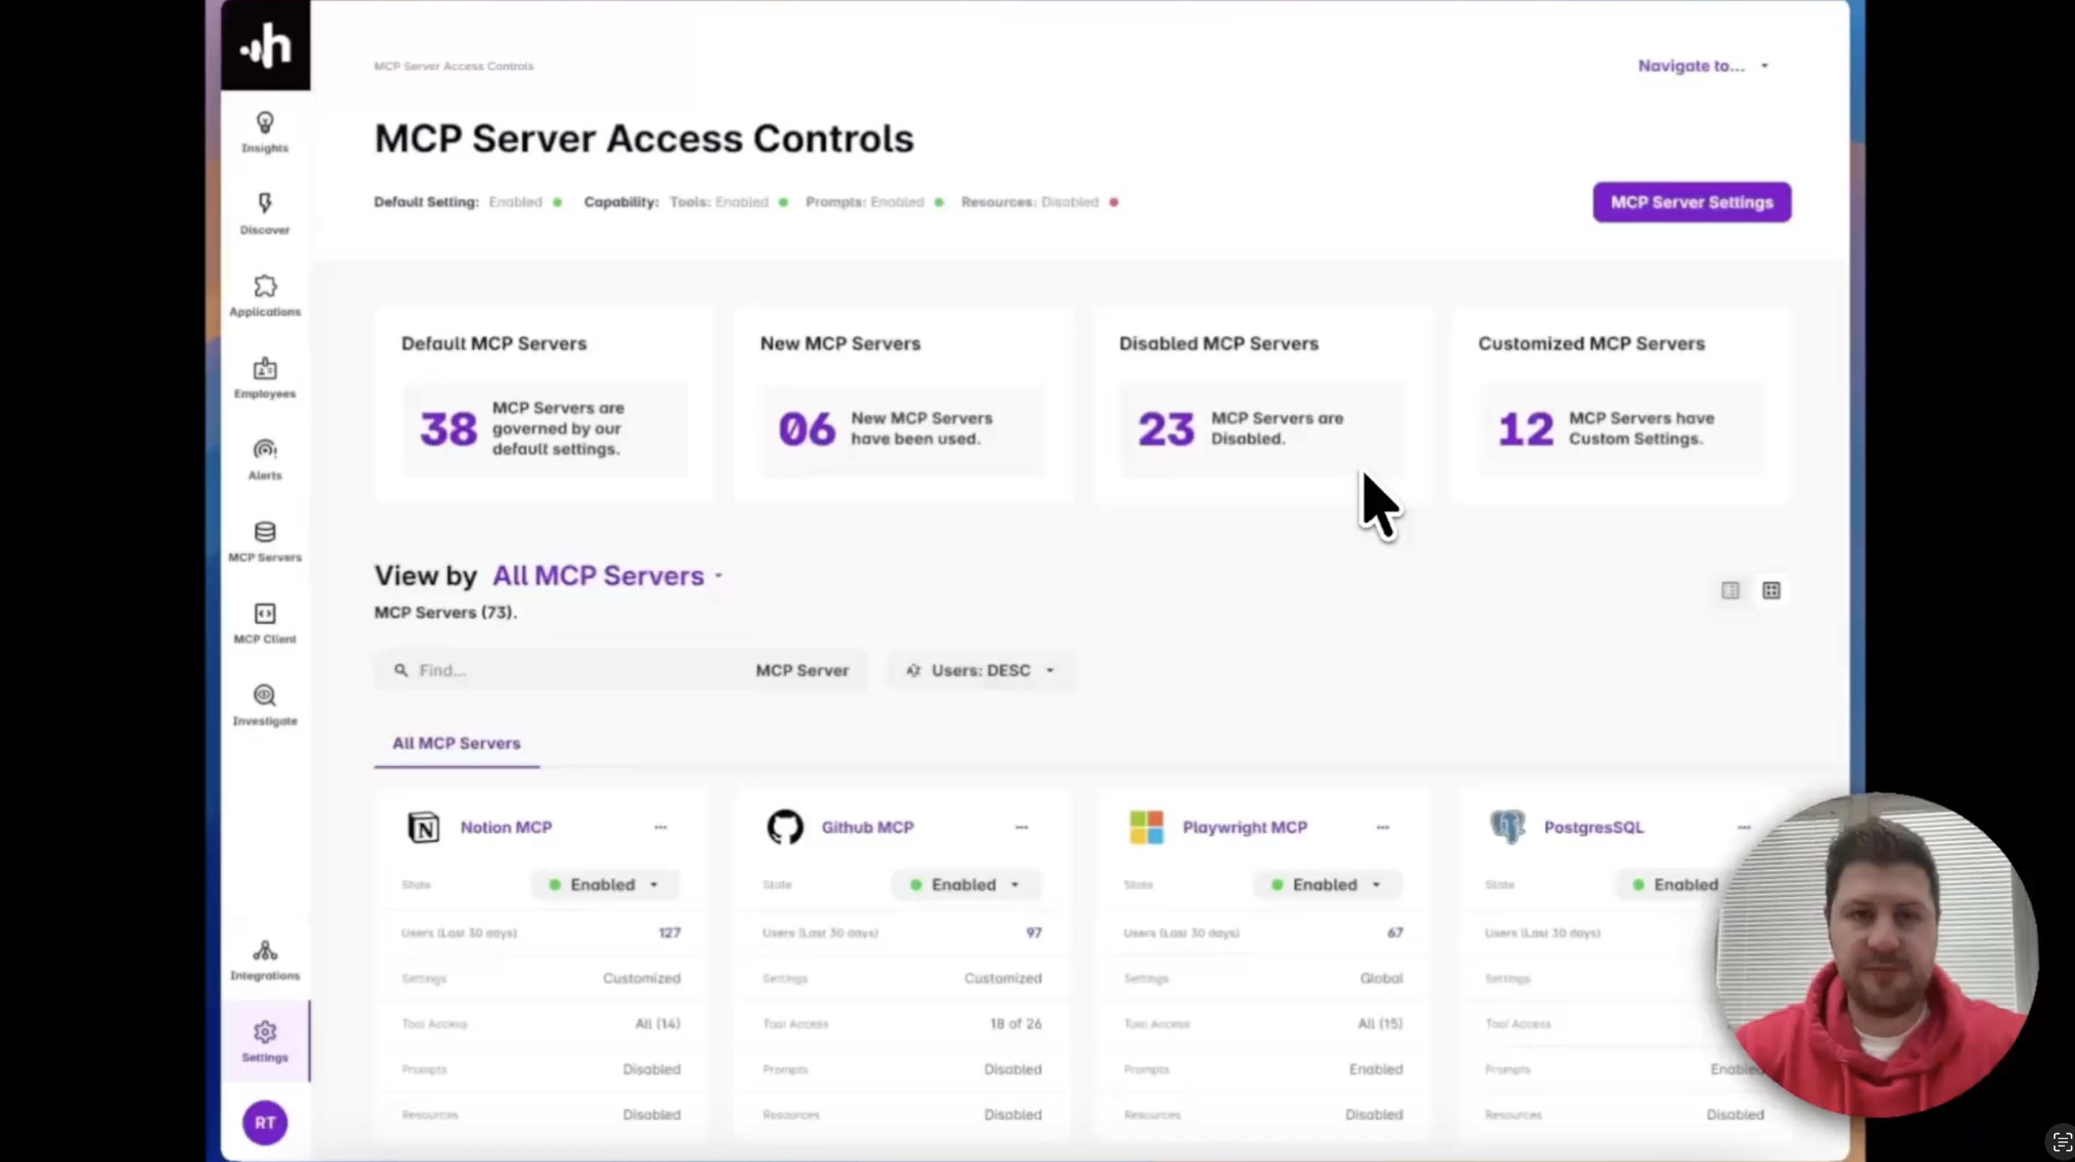Toggle Notion MCP Enabled state dropdown
Screen dimensions: 2075x1162
coord(604,884)
